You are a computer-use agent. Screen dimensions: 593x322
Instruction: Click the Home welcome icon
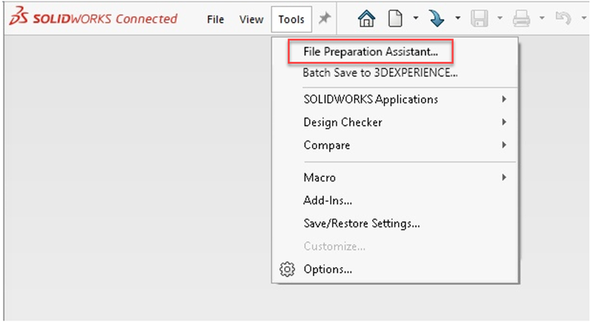pos(365,19)
